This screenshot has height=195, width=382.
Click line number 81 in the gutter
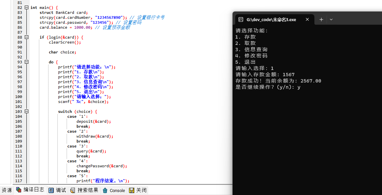tap(20, 3)
